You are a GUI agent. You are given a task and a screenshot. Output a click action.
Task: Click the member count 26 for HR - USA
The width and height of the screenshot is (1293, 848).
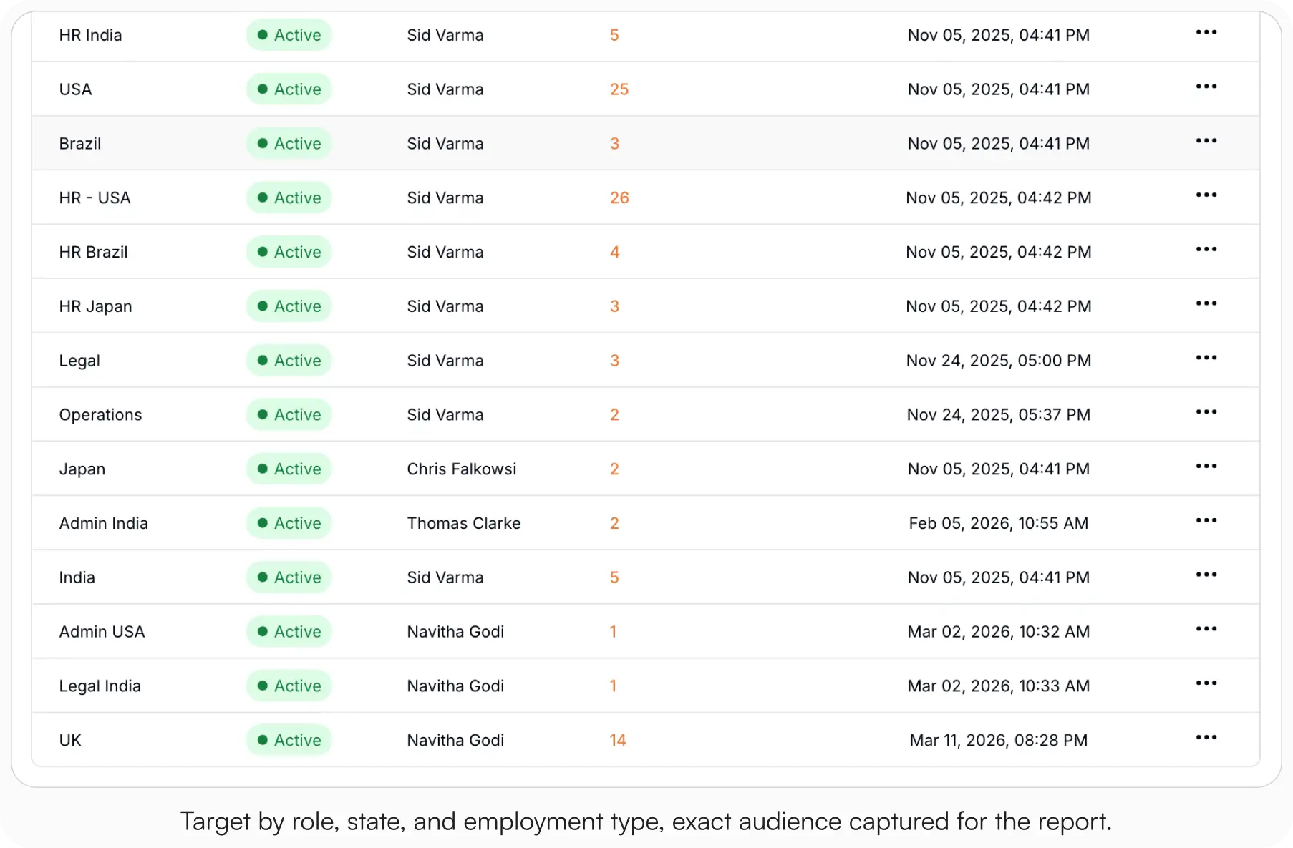coord(619,198)
